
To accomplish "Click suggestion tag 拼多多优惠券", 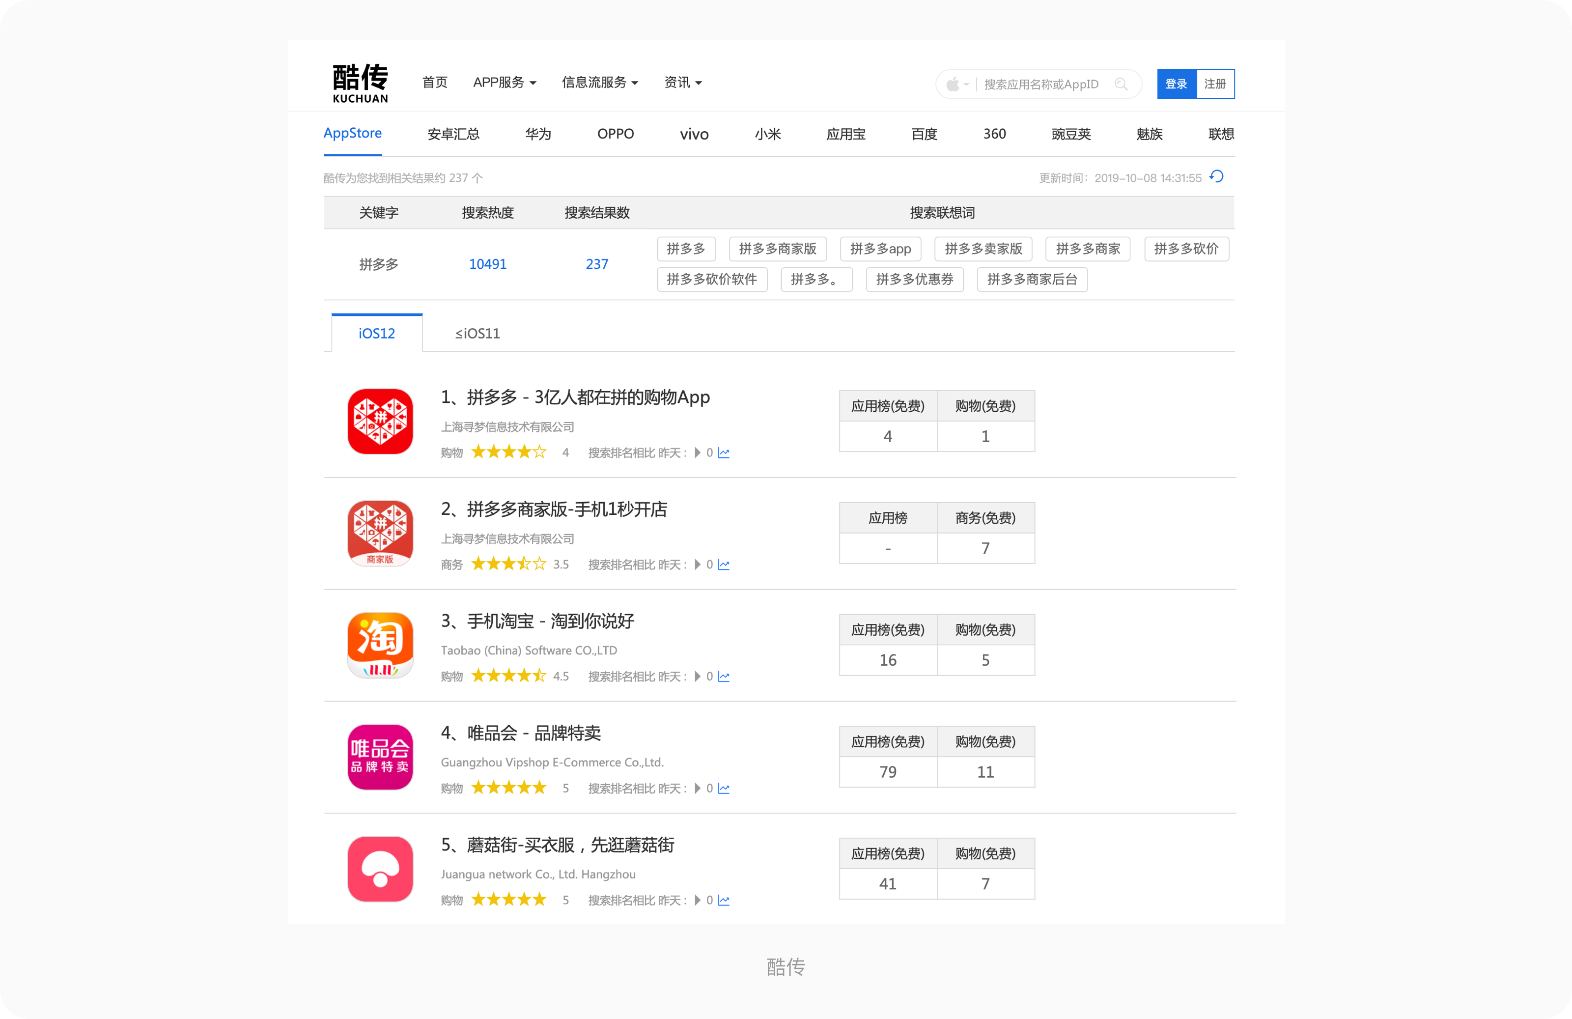I will (915, 280).
